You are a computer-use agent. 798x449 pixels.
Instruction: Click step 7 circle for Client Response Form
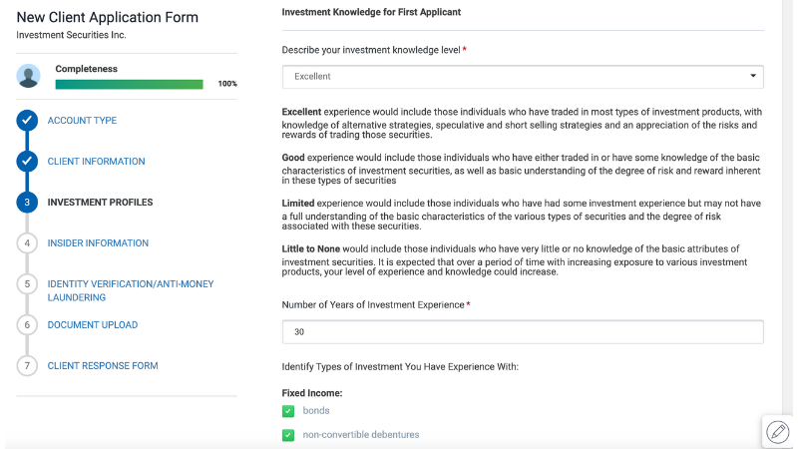[27, 366]
